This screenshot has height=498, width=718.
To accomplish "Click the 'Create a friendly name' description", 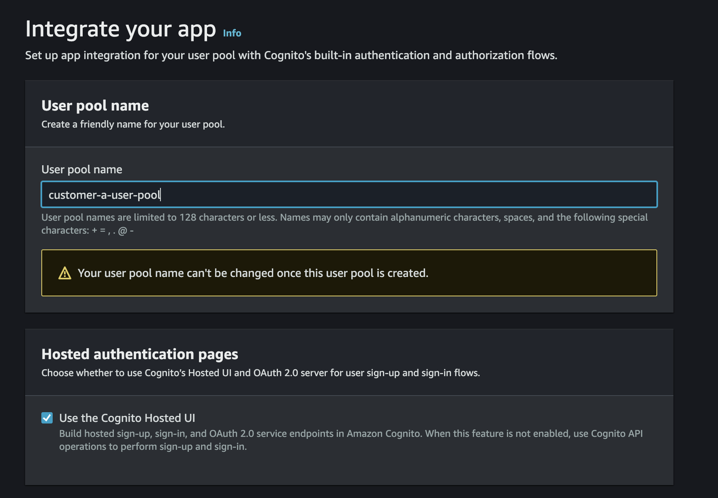I will (x=134, y=124).
